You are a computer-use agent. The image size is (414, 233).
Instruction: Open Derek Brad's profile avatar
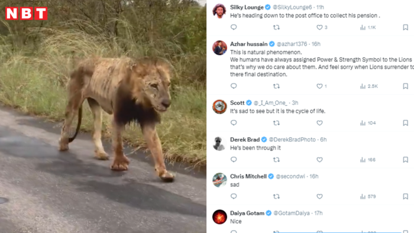(x=219, y=144)
